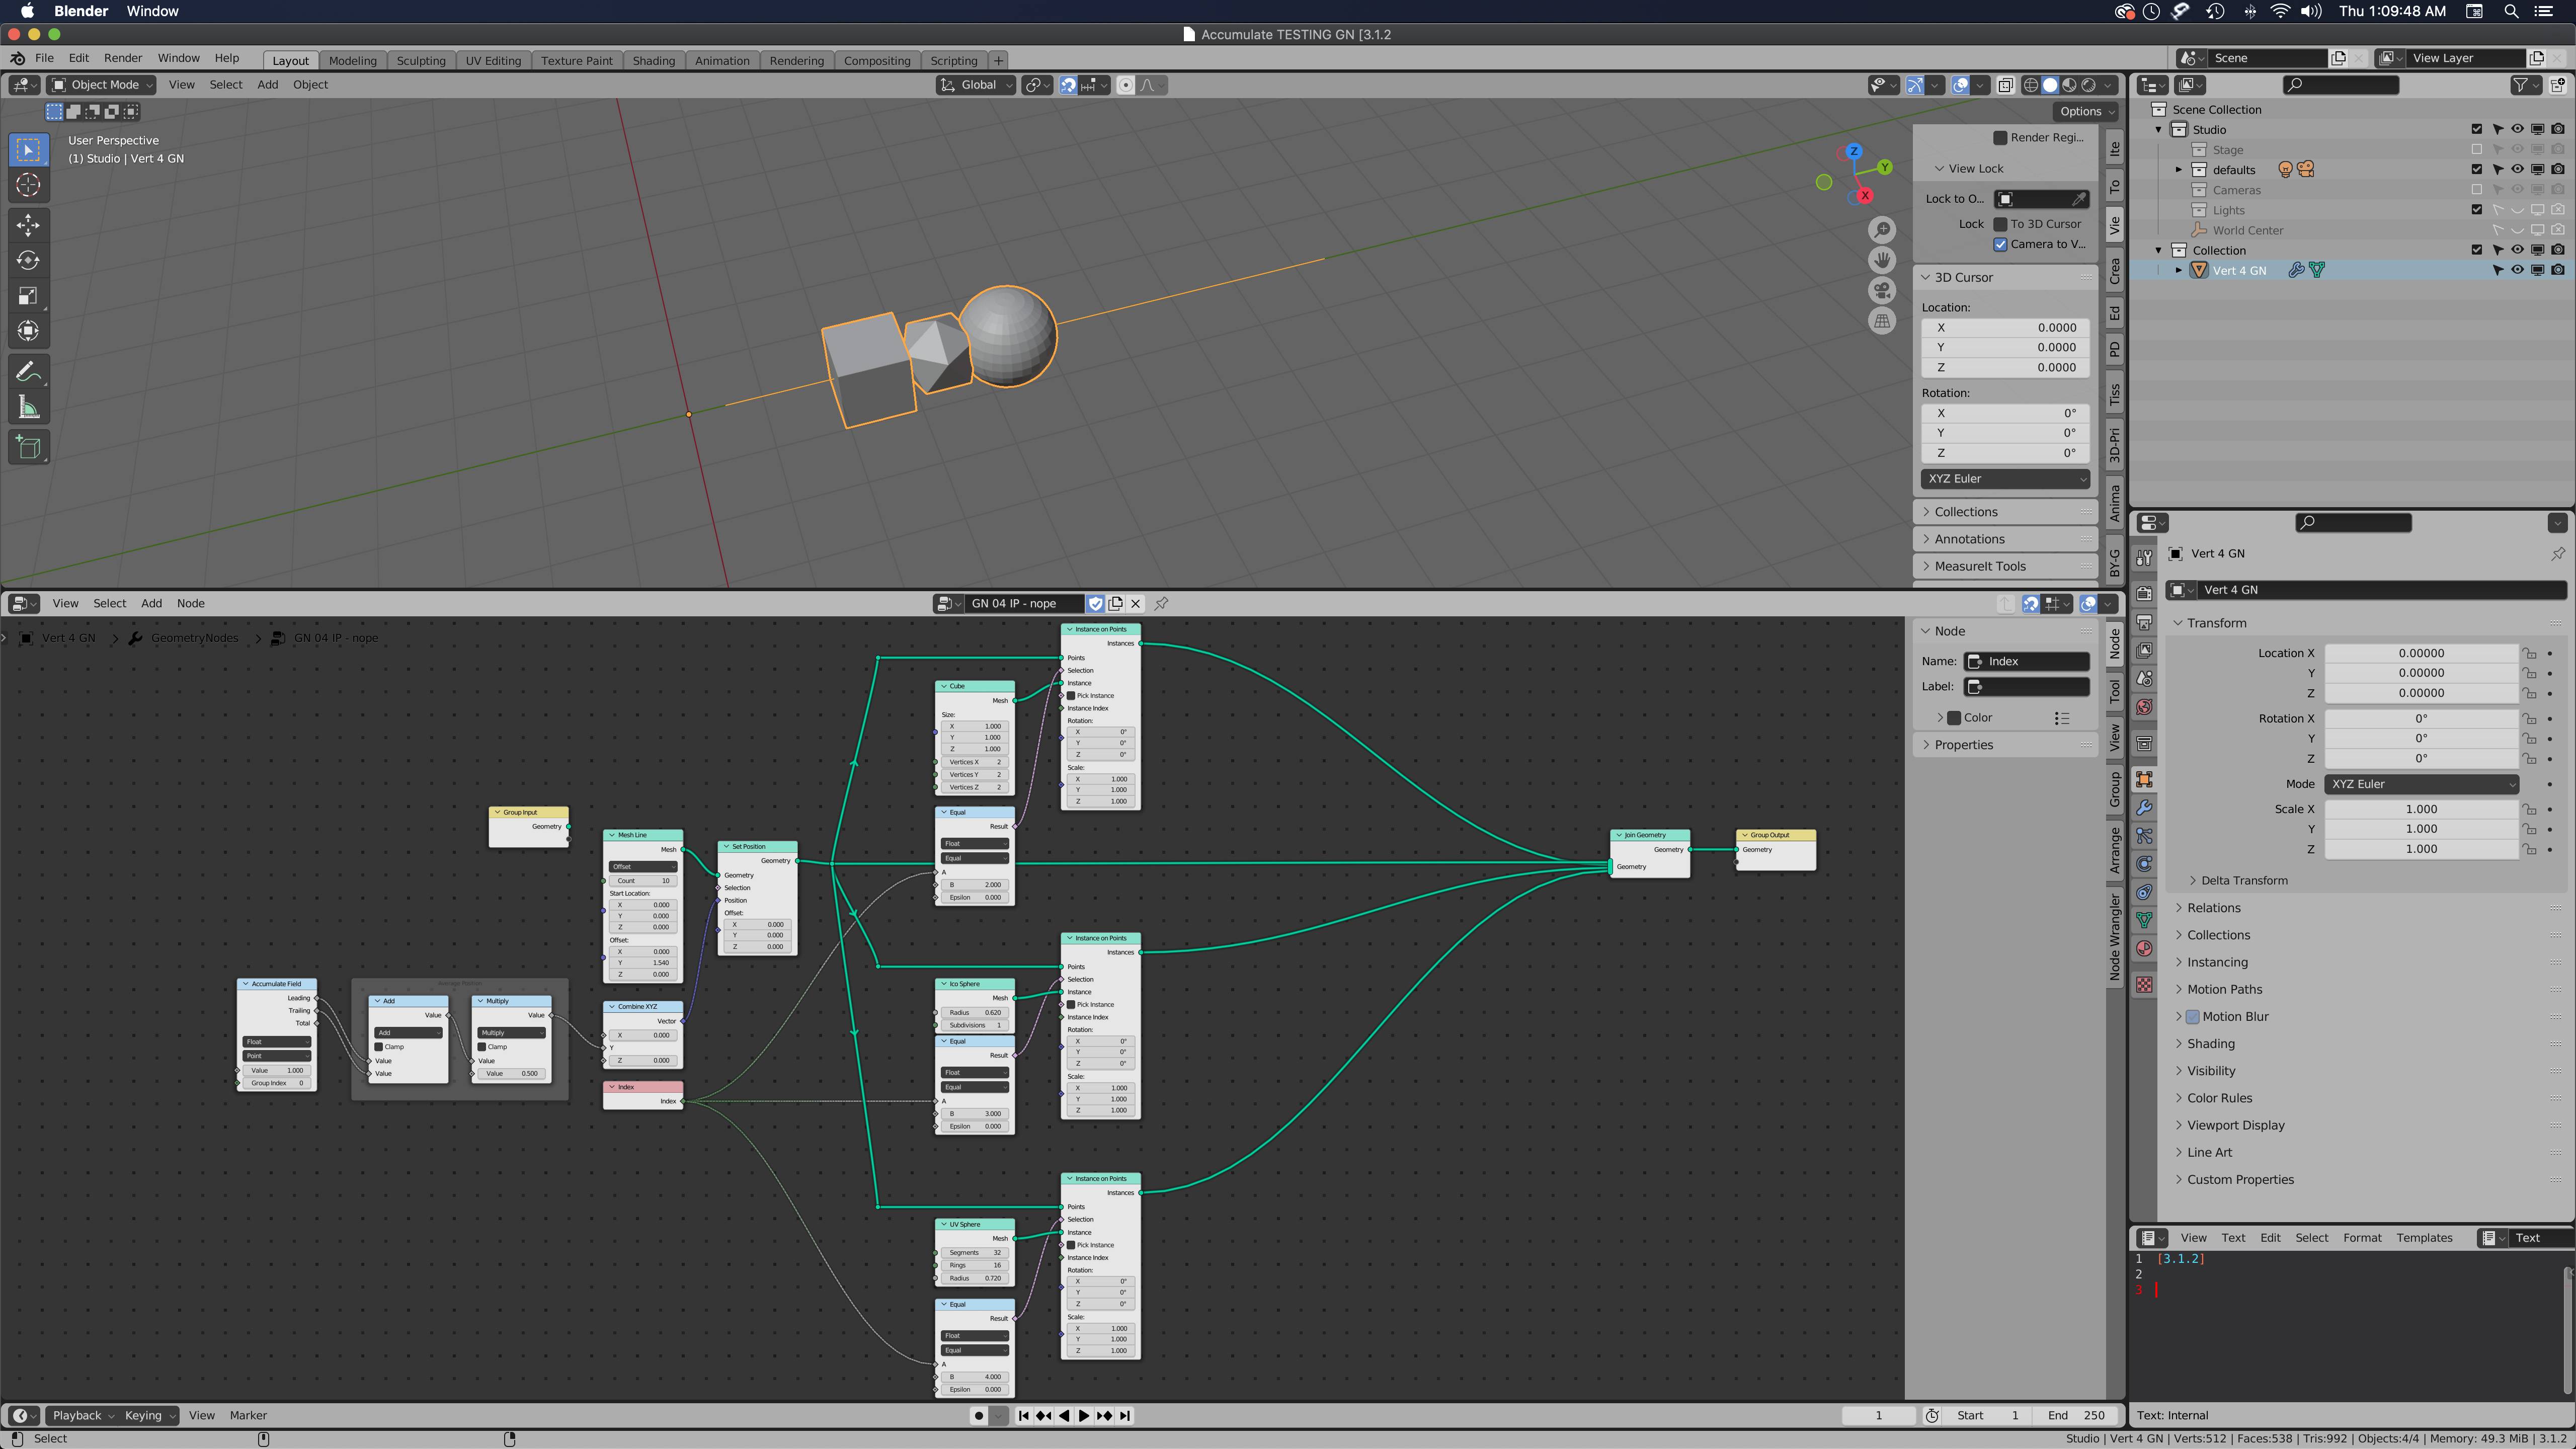Image resolution: width=2576 pixels, height=1449 pixels.
Task: Uncheck Studio collection exclude checkbox
Action: (2476, 129)
